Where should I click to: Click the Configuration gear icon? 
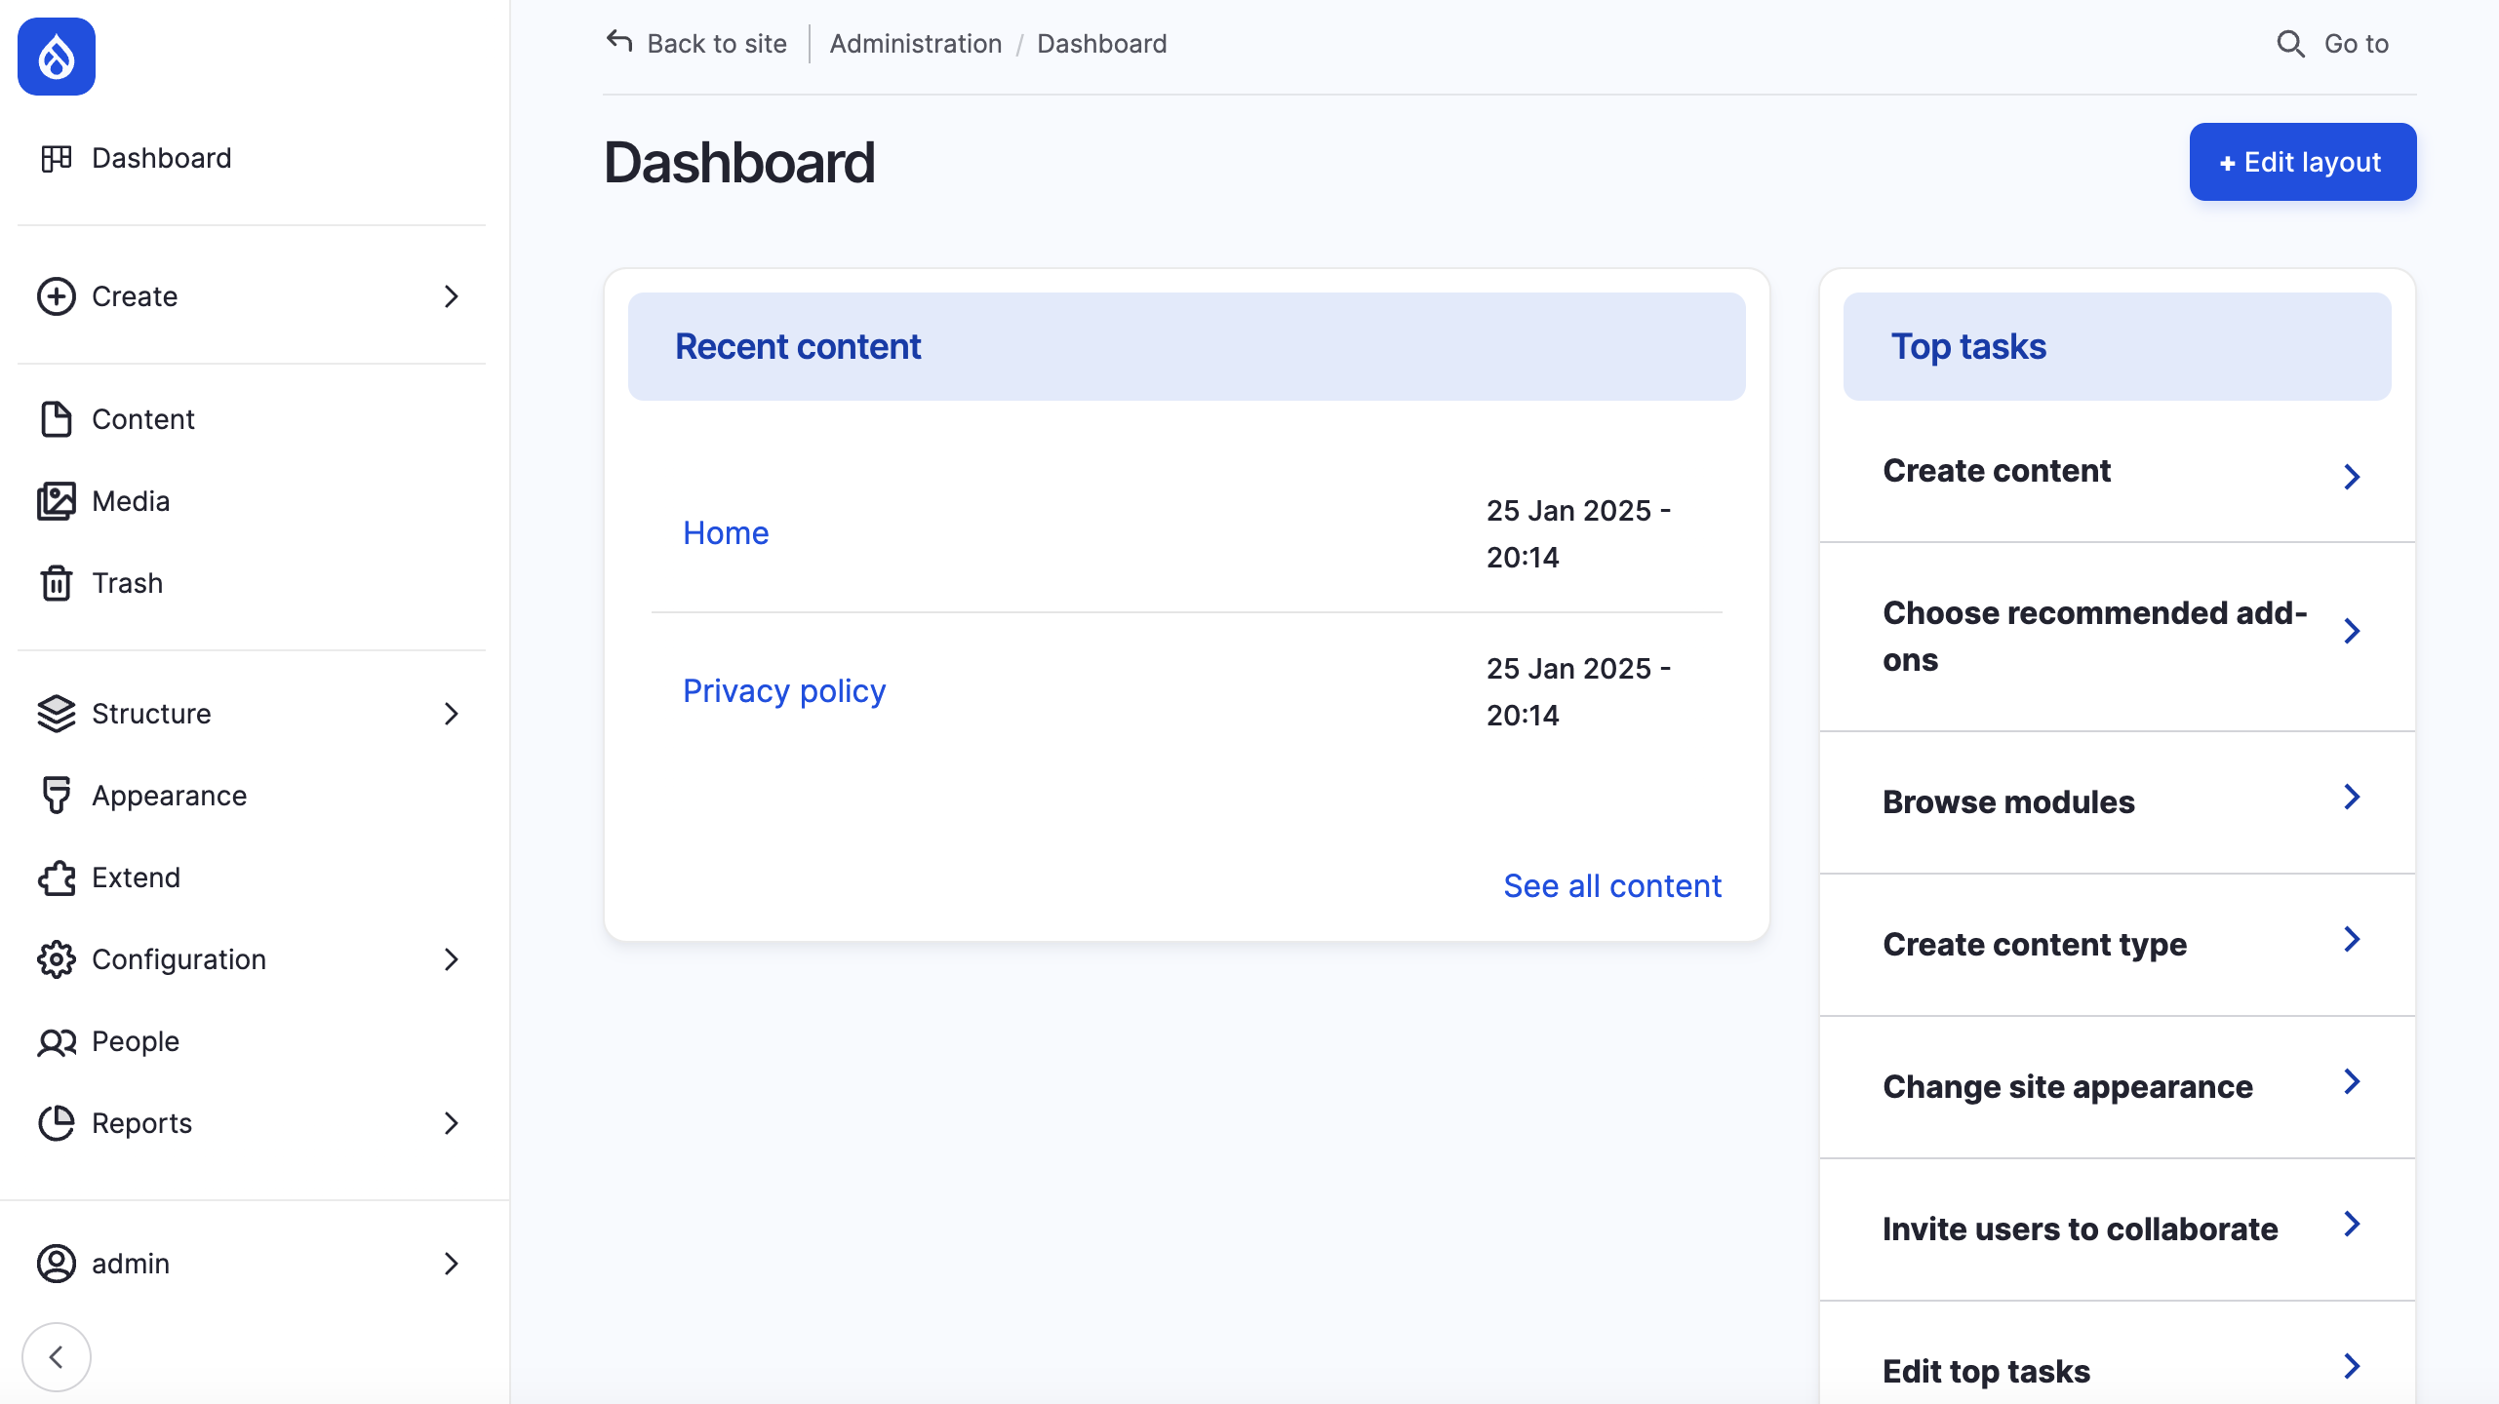pyautogui.click(x=57, y=959)
